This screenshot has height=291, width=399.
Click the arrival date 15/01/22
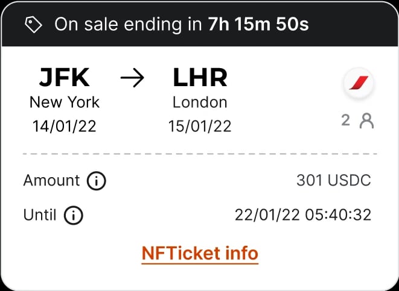pyautogui.click(x=200, y=127)
